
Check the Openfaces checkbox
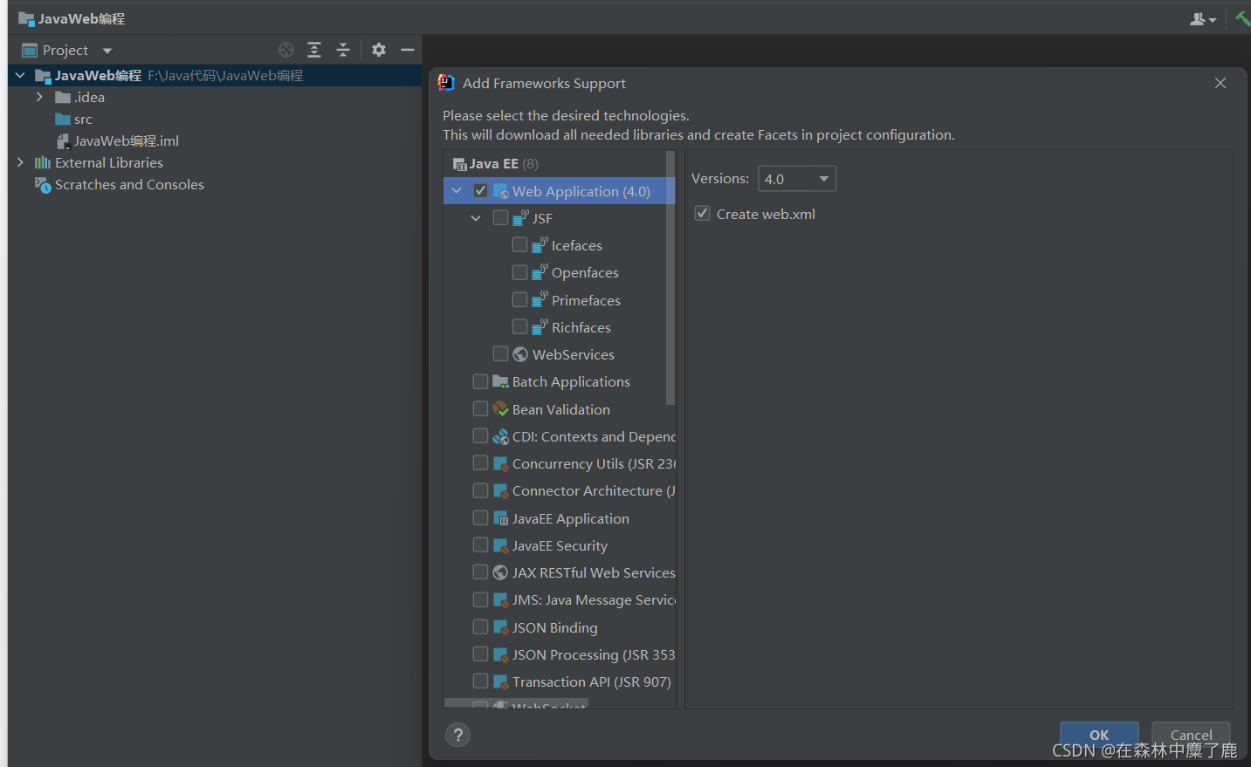(519, 272)
